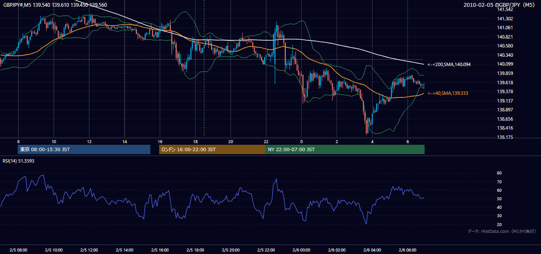541x254 pixels.
Task: Click hour 2 on the price chart axis
Action: [337, 141]
